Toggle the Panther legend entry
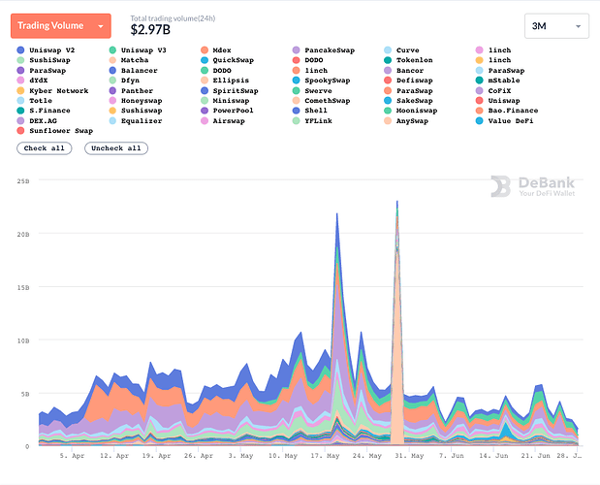 [x=131, y=91]
